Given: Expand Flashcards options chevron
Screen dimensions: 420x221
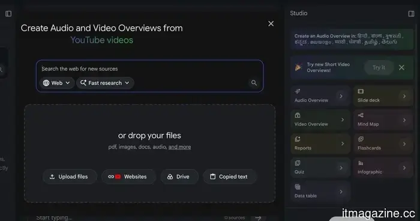Looking at the screenshot, I should tap(404, 144).
